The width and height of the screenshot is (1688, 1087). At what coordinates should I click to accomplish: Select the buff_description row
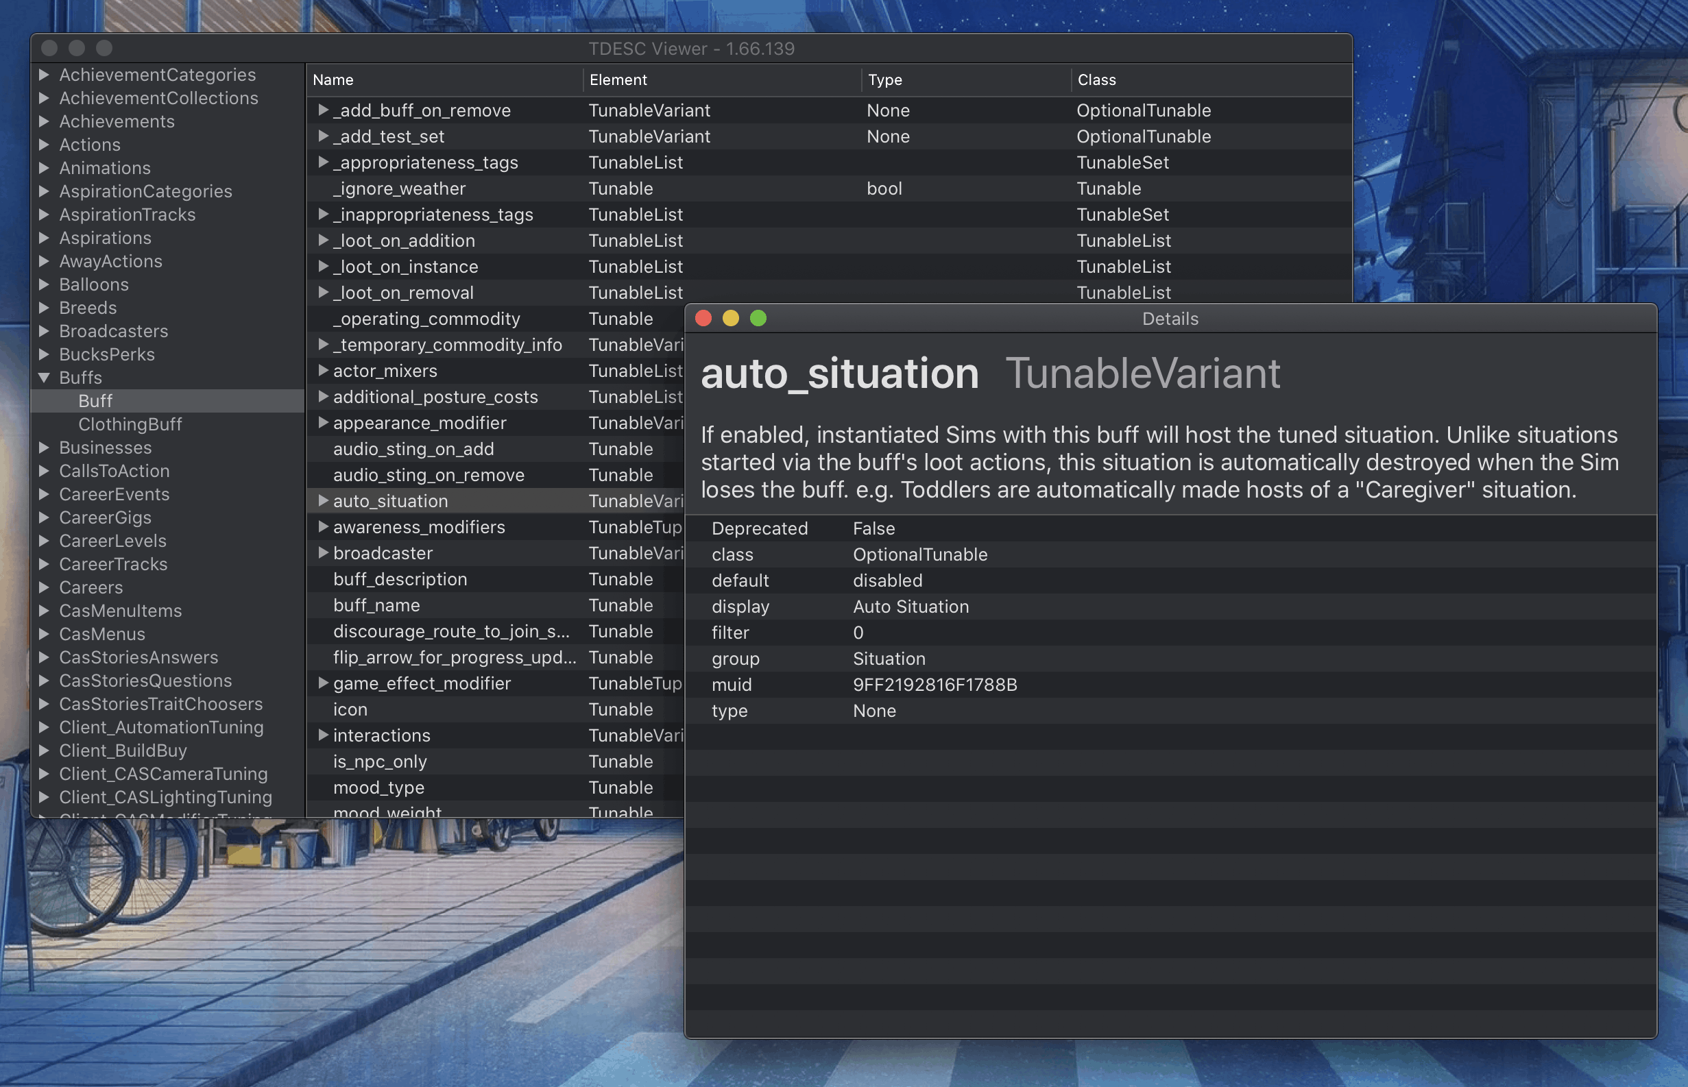point(400,578)
